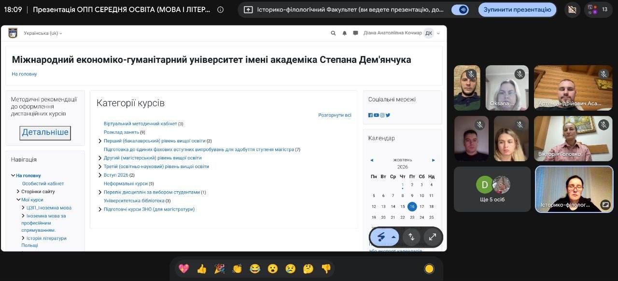Image resolution: width=618 pixels, height=281 pixels.
Task: Send the sad face emoji reaction
Action: click(290, 269)
